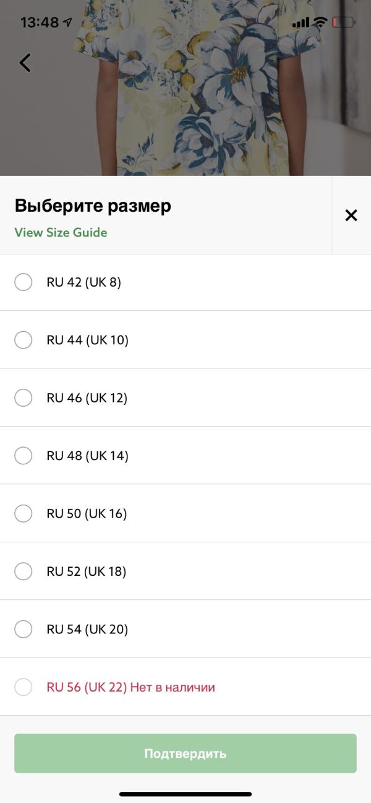Viewport: 371px width, 803px height.
Task: Tap the back arrow icon
Action: [x=25, y=63]
